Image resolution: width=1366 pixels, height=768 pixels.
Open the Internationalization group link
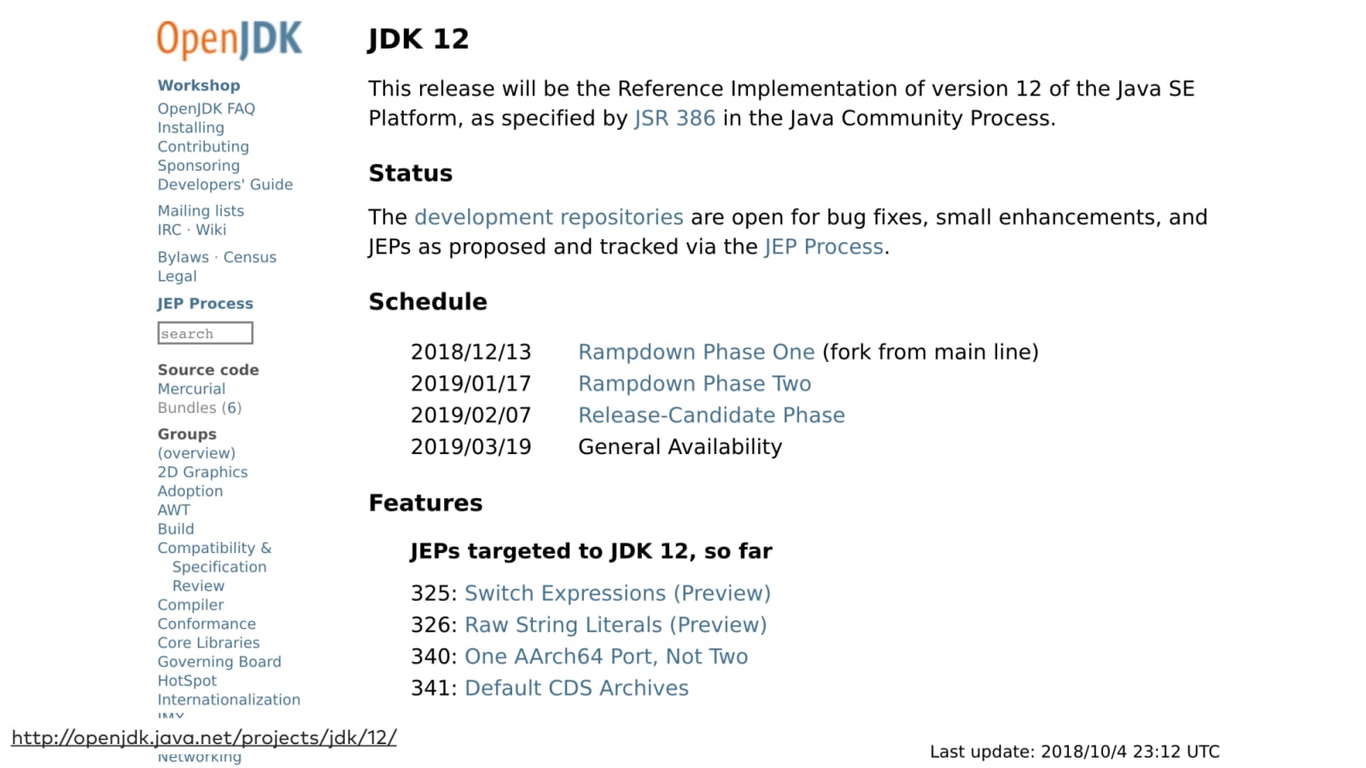pyautogui.click(x=229, y=700)
